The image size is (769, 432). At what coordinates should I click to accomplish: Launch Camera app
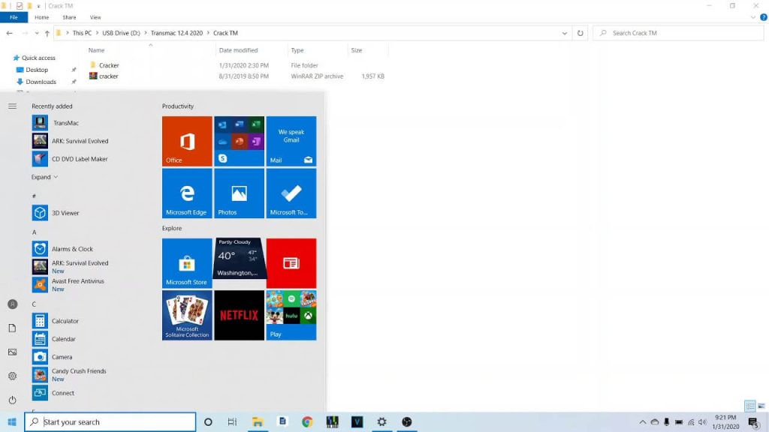click(x=62, y=357)
